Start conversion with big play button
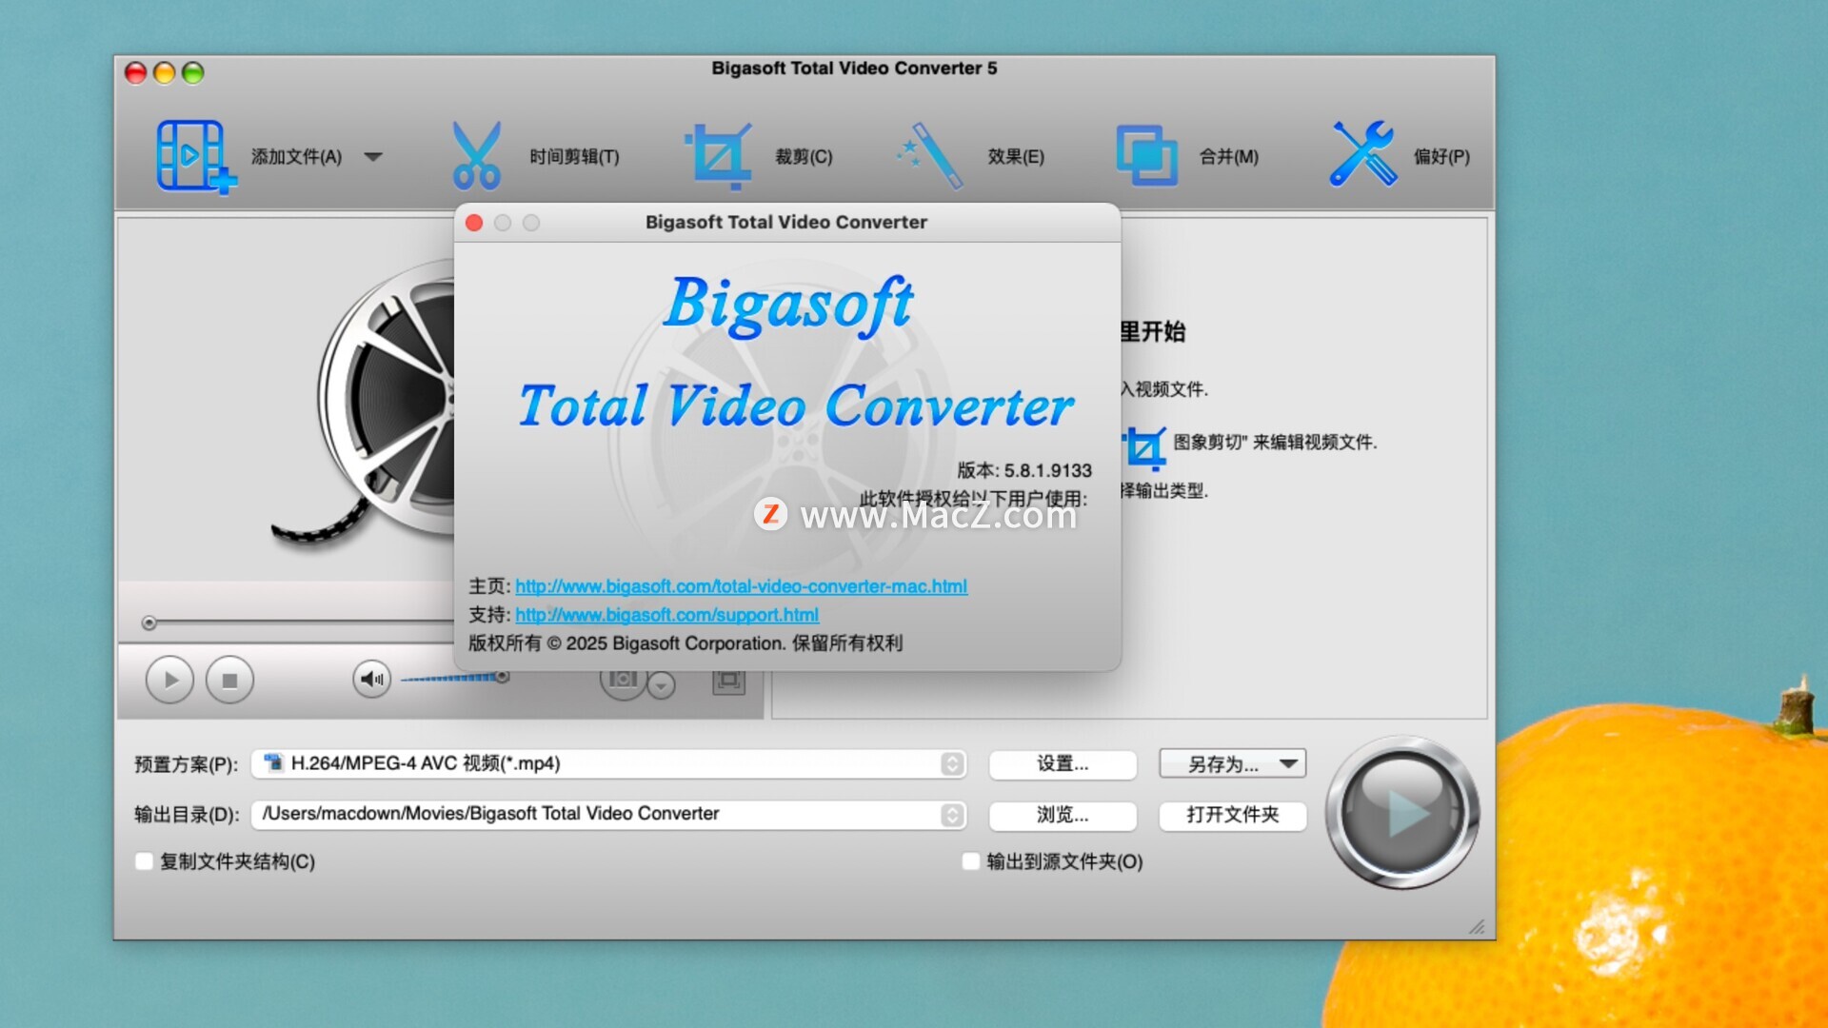 coord(1401,812)
